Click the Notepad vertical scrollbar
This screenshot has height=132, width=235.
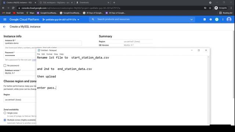click(208, 91)
